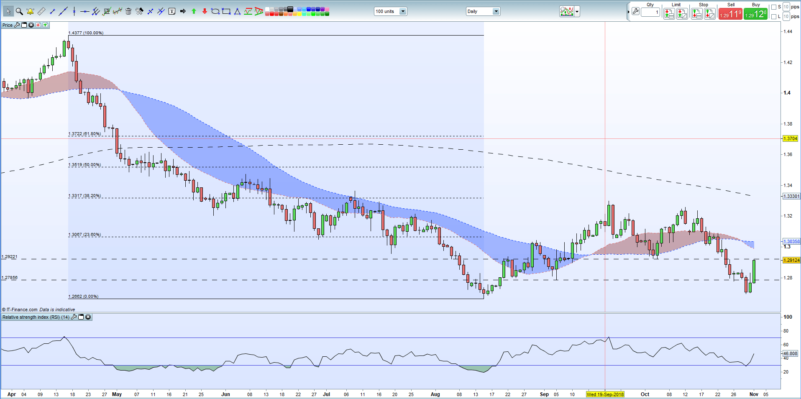Image resolution: width=801 pixels, height=399 pixels.
Task: Click the 46.808 RSI value label
Action: pyautogui.click(x=790, y=353)
